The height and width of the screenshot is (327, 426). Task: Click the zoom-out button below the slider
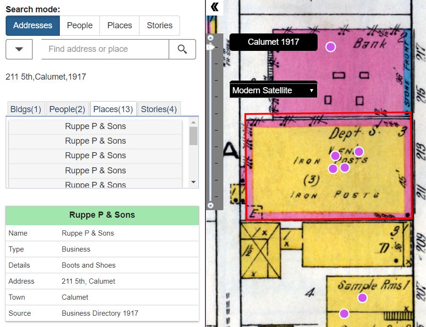[x=211, y=205]
